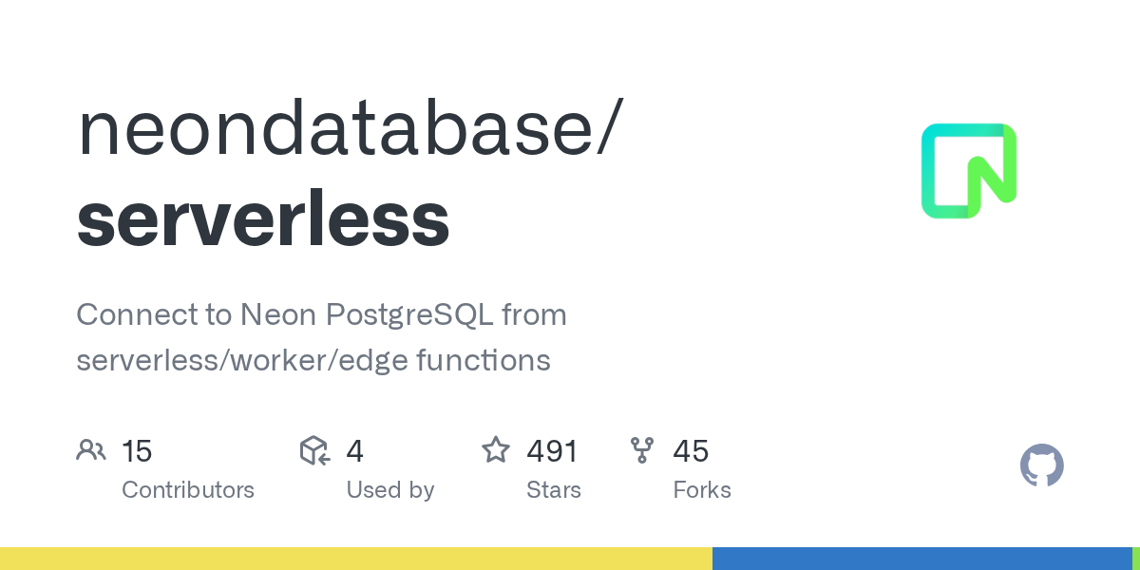The image size is (1140, 570).
Task: Open the serverless repository title
Action: [263, 219]
